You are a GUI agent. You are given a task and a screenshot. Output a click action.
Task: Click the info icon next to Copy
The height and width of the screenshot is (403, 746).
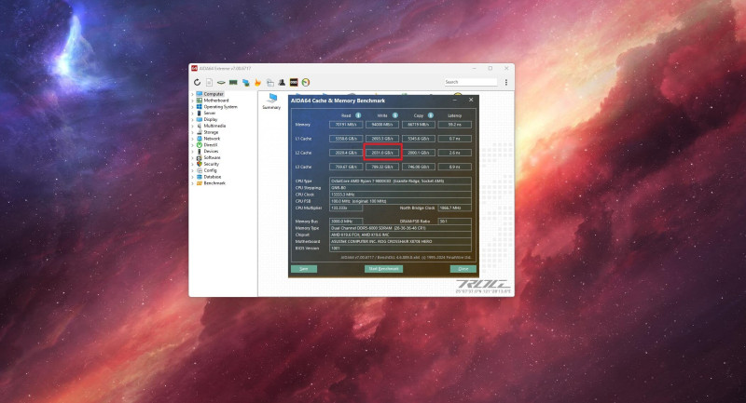pos(431,115)
